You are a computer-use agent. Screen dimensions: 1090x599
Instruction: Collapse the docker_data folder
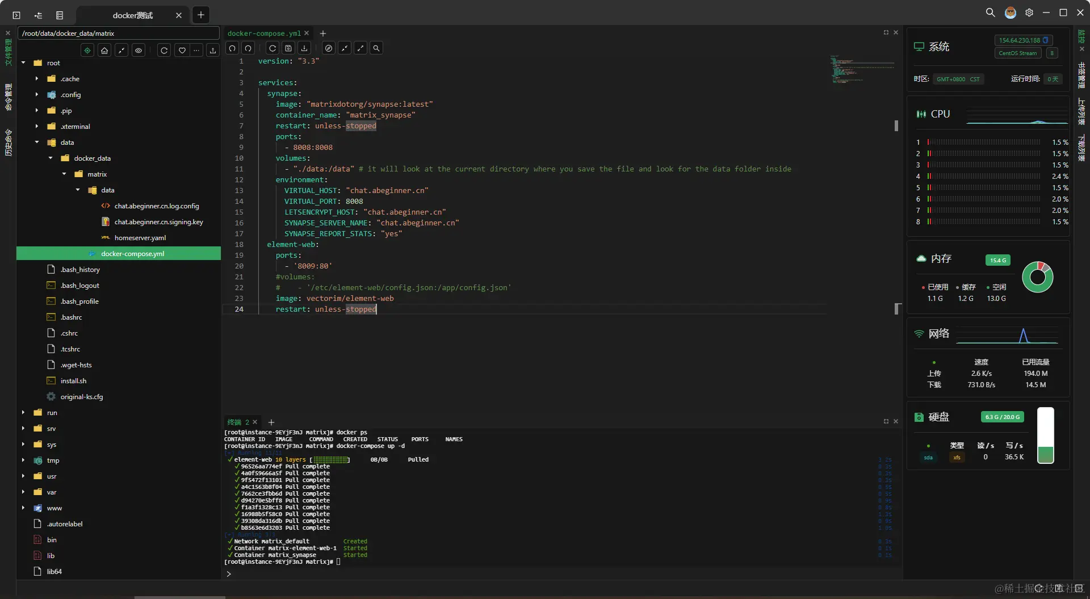(51, 158)
